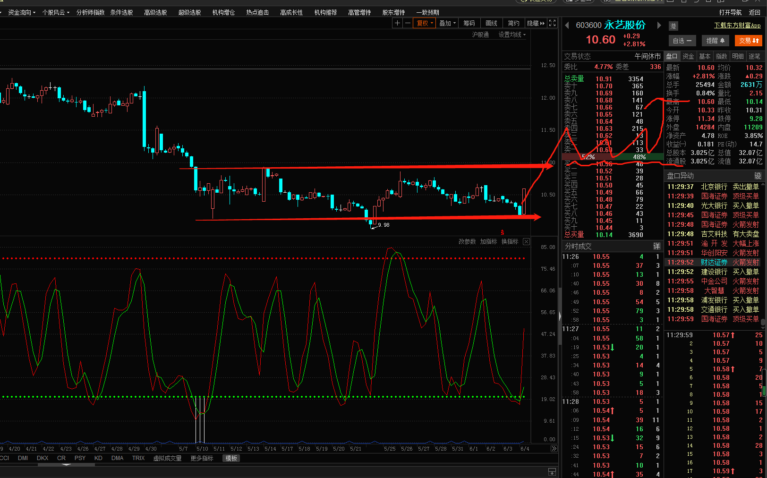The image size is (767, 478).
Task: Switch to the 明细 tab
Action: coord(738,56)
